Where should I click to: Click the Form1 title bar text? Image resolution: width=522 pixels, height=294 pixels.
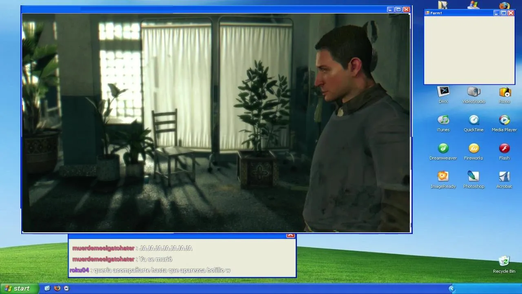(x=436, y=13)
